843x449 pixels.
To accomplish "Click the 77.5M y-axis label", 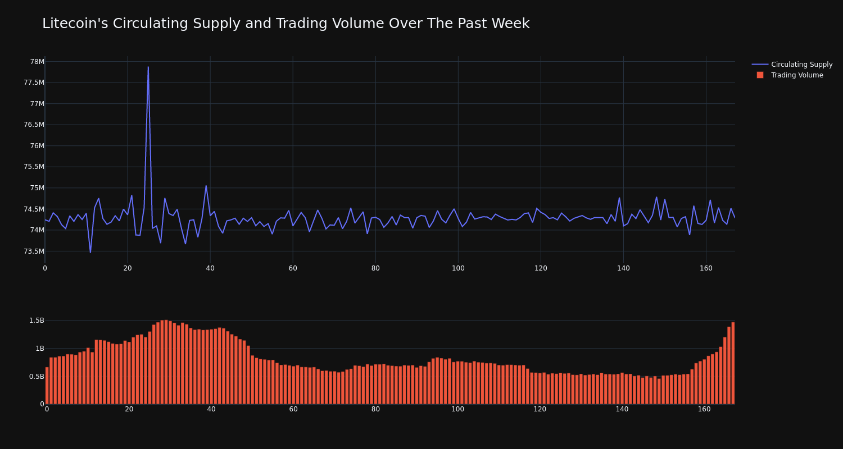I will point(34,83).
